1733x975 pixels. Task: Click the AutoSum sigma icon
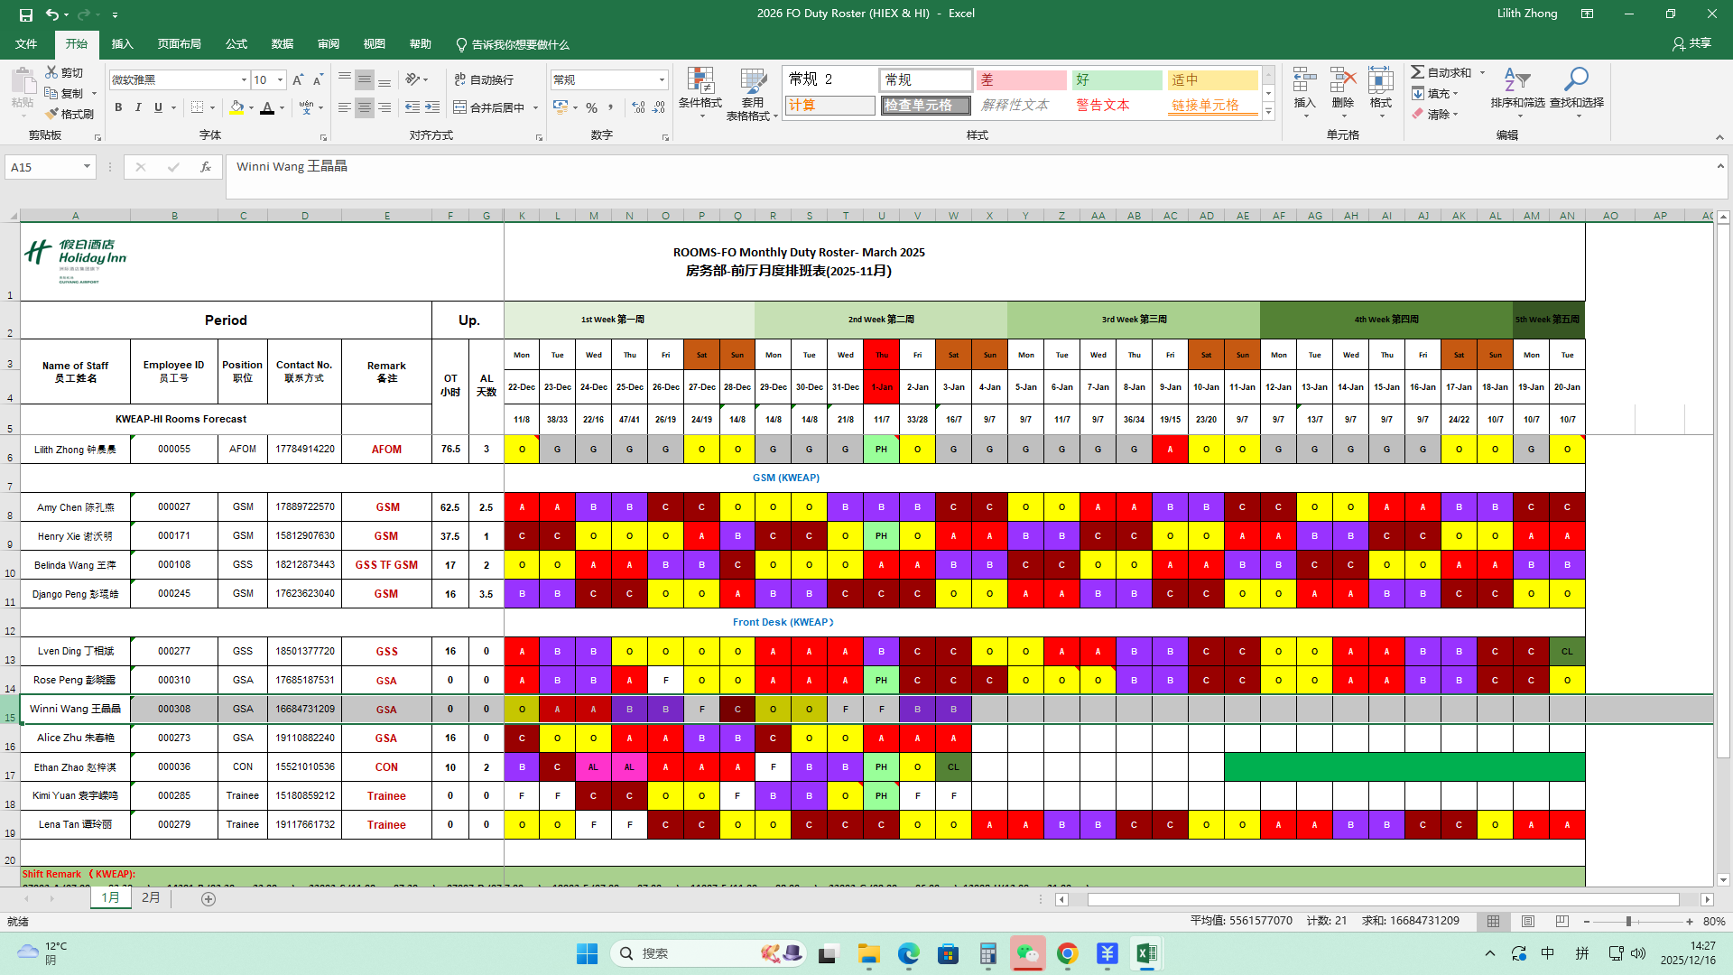coord(1418,72)
